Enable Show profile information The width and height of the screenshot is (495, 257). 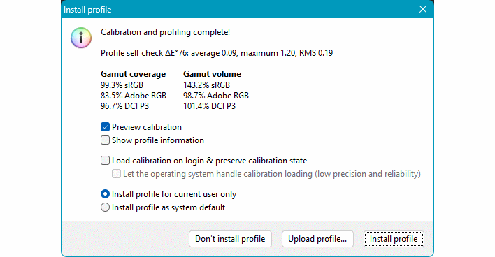pos(105,140)
